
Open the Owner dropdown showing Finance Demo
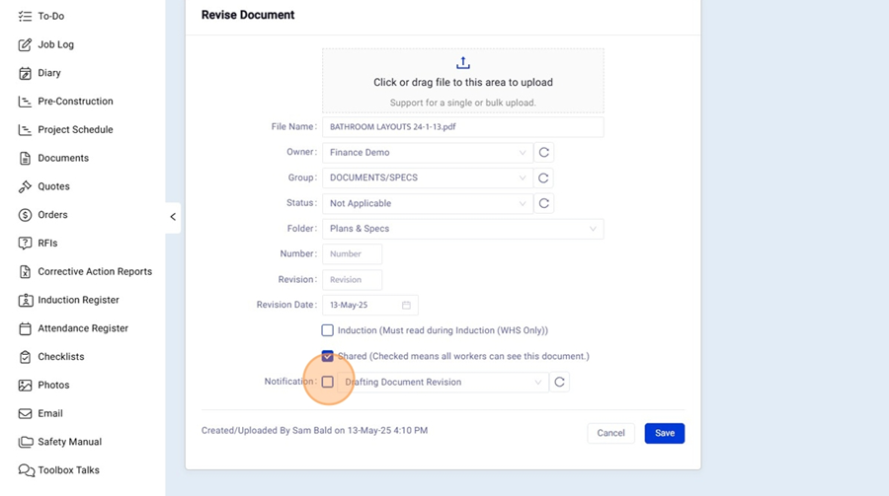tap(427, 153)
